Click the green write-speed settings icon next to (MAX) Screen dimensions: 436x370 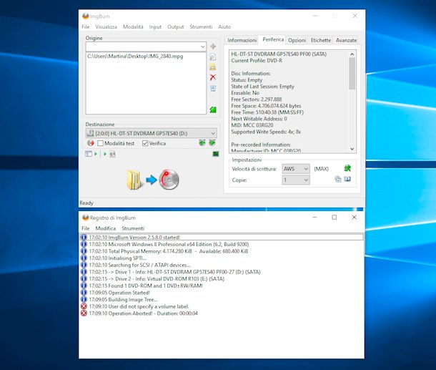pos(347,168)
